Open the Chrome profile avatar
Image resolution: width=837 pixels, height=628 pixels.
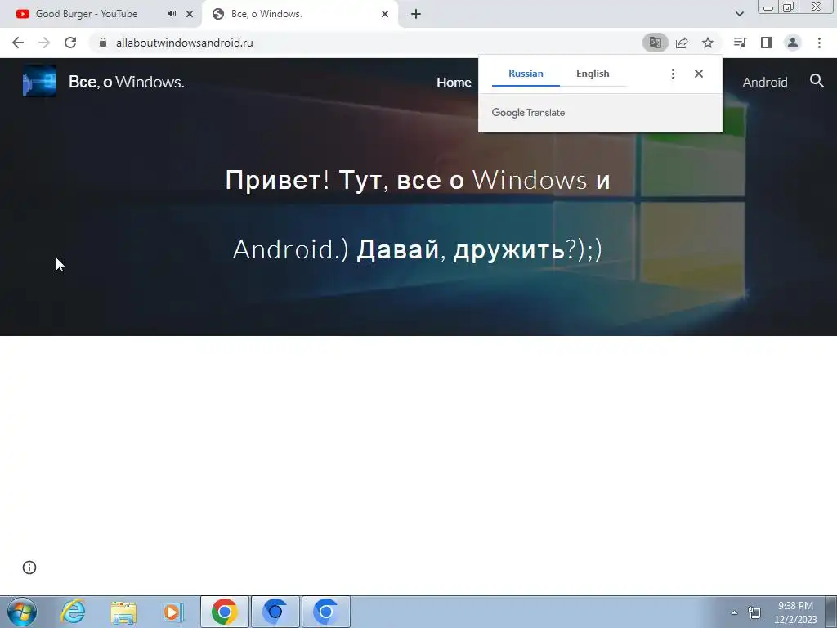[x=793, y=43]
